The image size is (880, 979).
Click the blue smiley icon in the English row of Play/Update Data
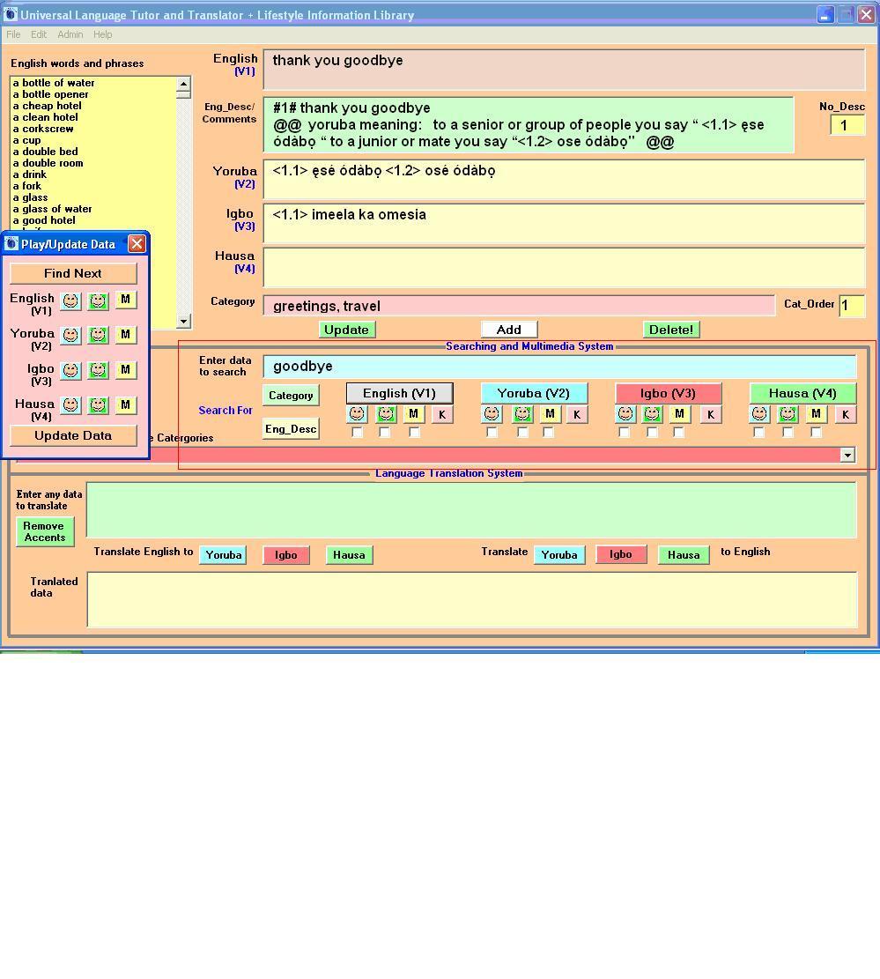(x=70, y=300)
